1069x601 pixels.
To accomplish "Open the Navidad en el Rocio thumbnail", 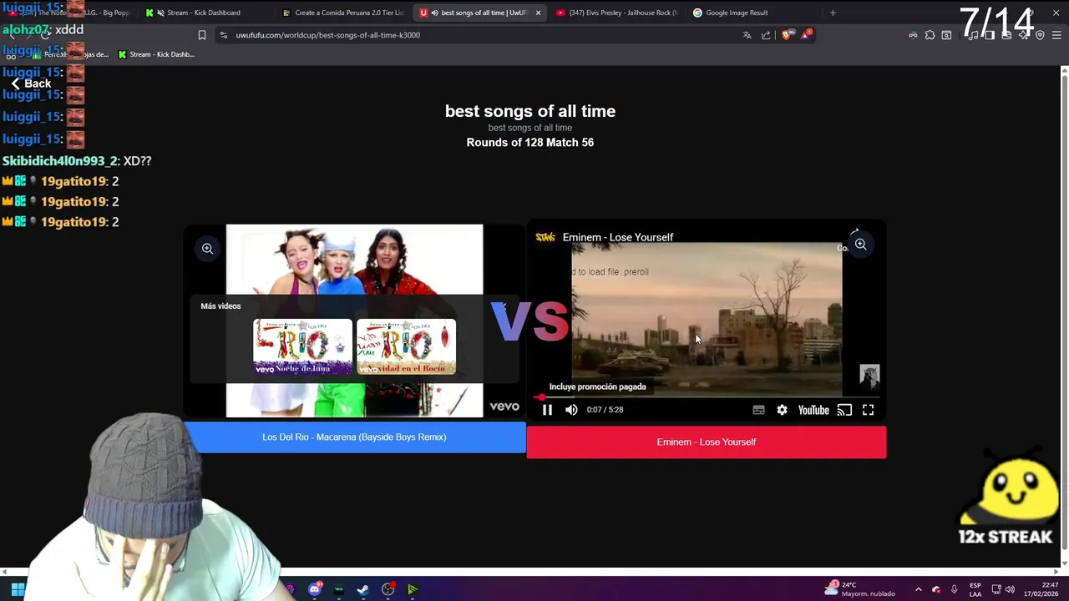I will pyautogui.click(x=406, y=346).
